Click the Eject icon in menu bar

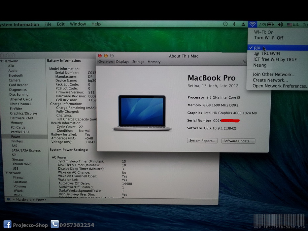(243, 24)
